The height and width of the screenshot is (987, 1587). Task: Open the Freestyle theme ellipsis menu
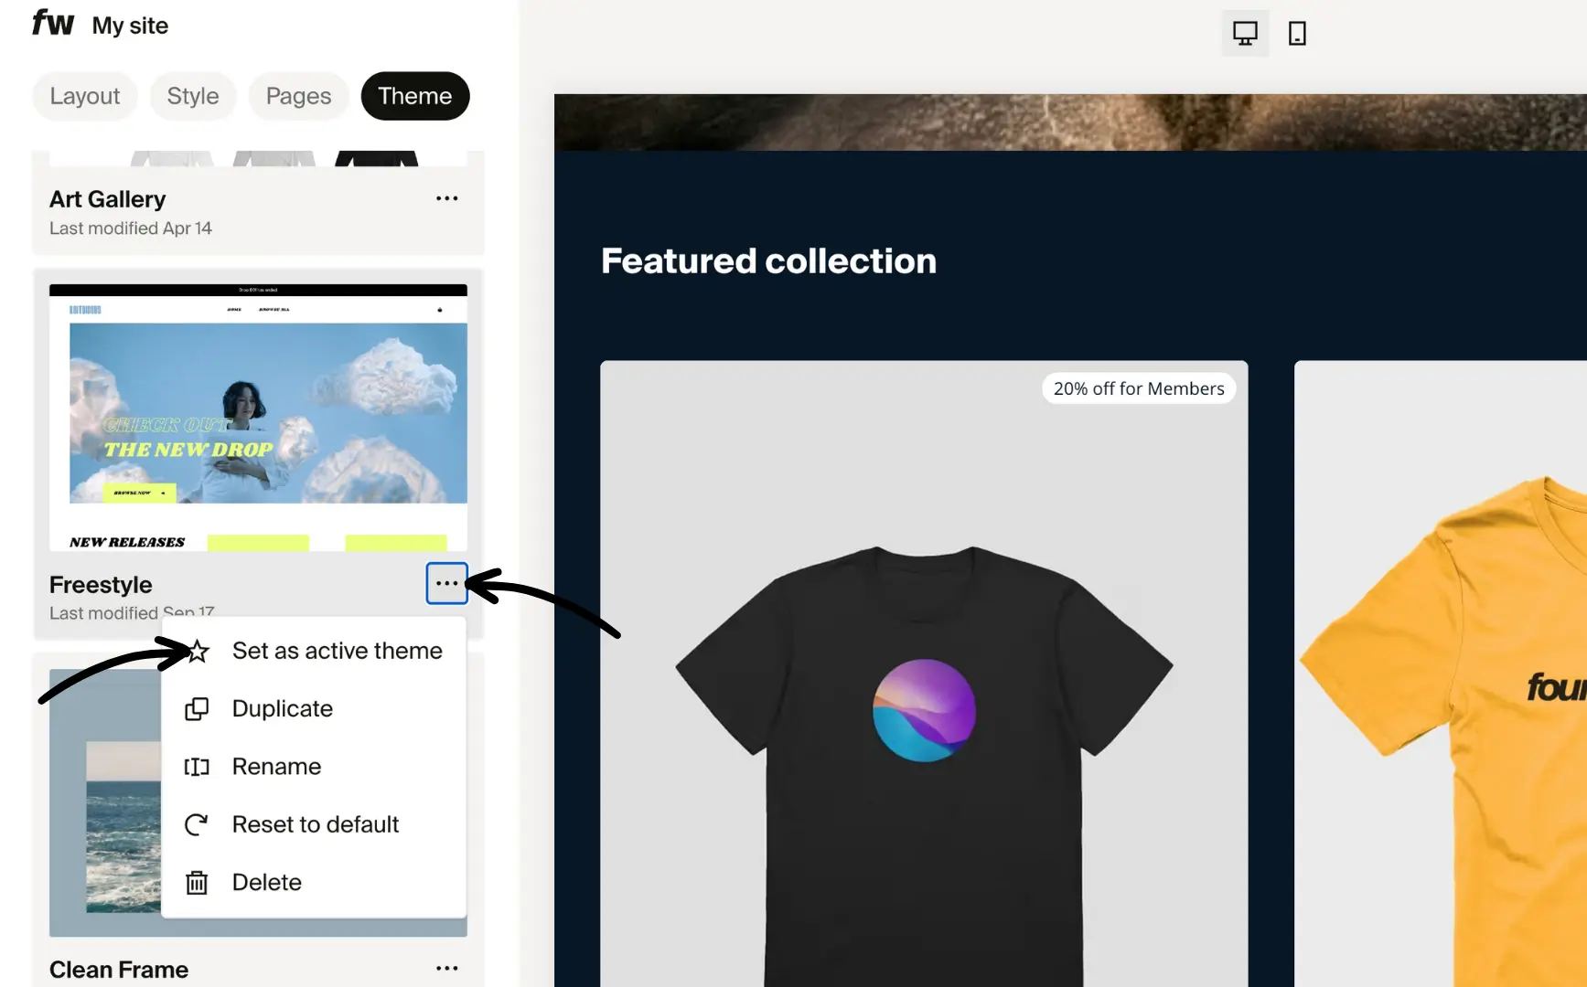[x=447, y=583]
